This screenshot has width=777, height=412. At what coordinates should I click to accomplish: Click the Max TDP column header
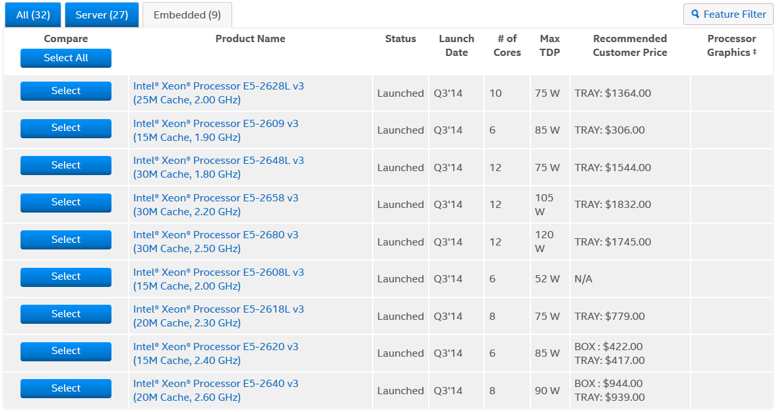pyautogui.click(x=549, y=45)
